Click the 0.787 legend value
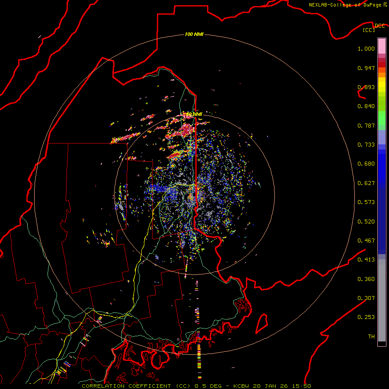This screenshot has width=389, height=389. point(366,125)
